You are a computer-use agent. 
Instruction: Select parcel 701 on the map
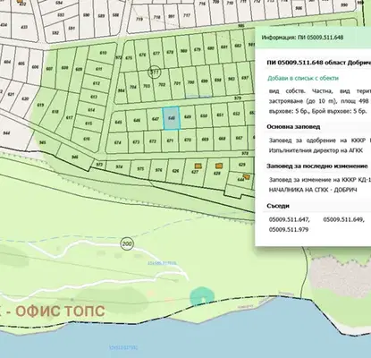click(177, 83)
